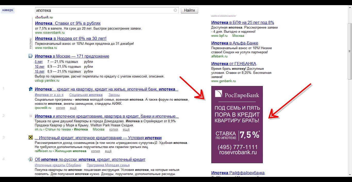352x182 pixels.
Task: Click 'ещё' next to ipocredit.ru
Action: pyautogui.click(x=73, y=108)
